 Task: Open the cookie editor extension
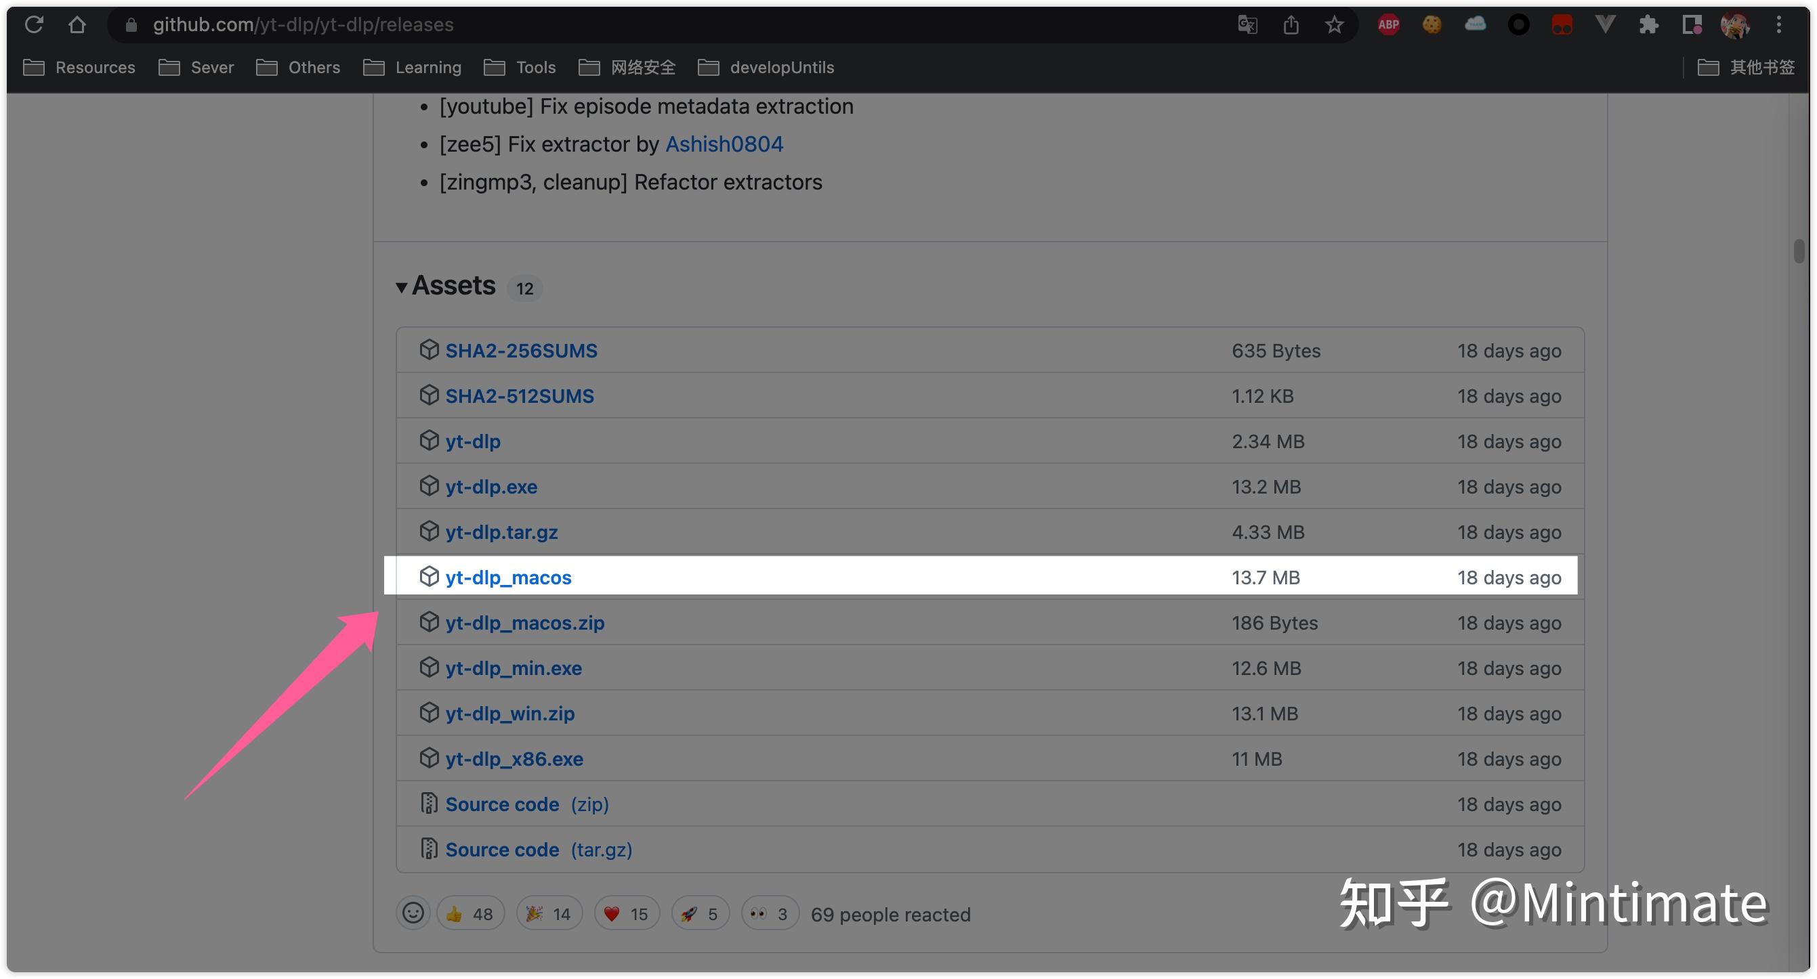tap(1432, 24)
